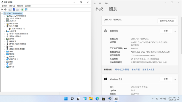
Task: Expand the 系統裝置 node
Action: point(5,31)
